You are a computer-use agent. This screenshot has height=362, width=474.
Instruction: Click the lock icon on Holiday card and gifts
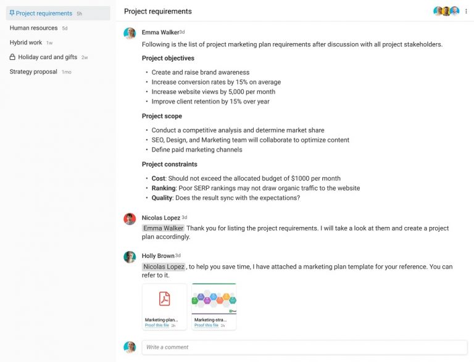pos(12,57)
